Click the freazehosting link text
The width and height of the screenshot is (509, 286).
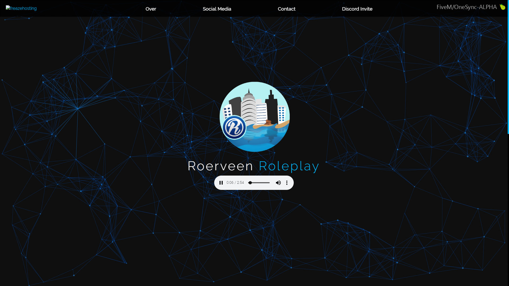[23, 8]
